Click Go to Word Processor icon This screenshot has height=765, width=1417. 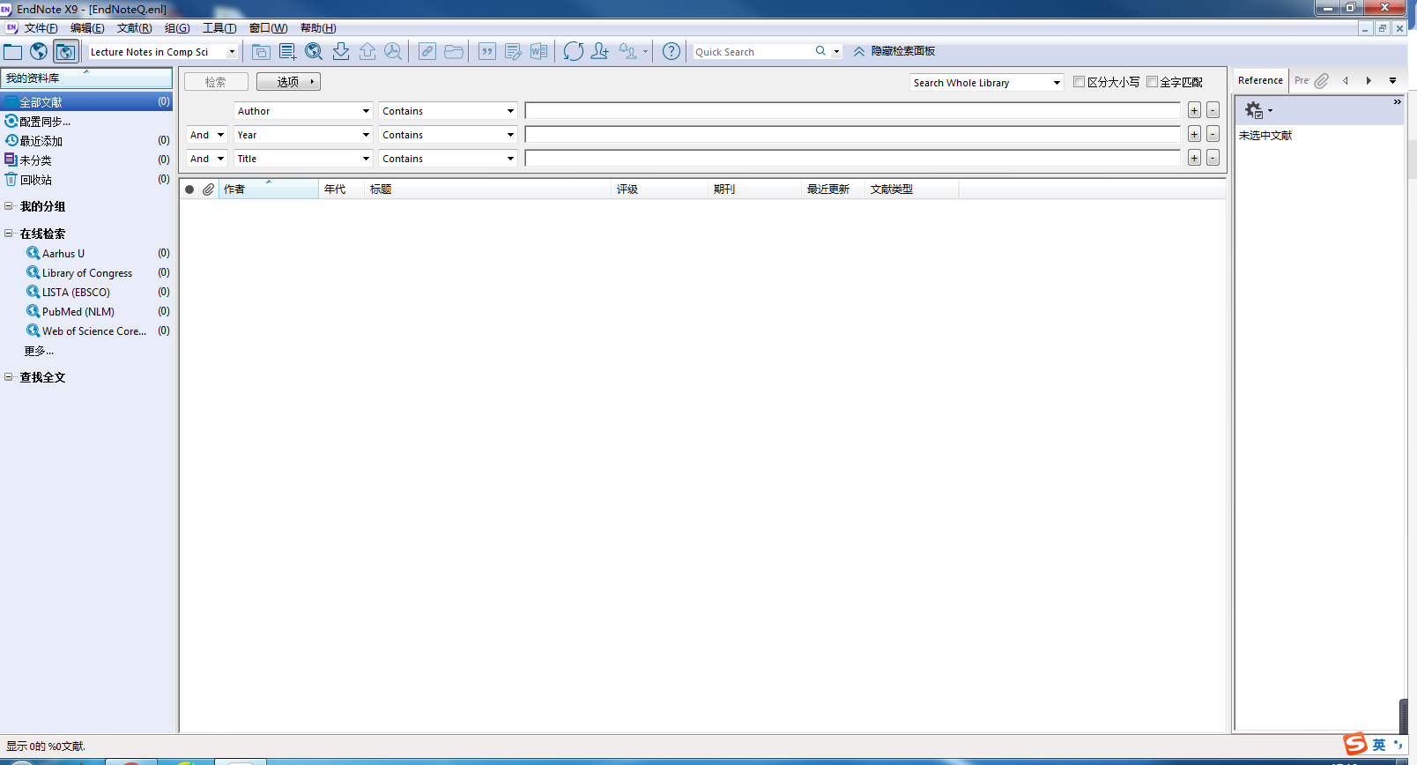click(538, 52)
